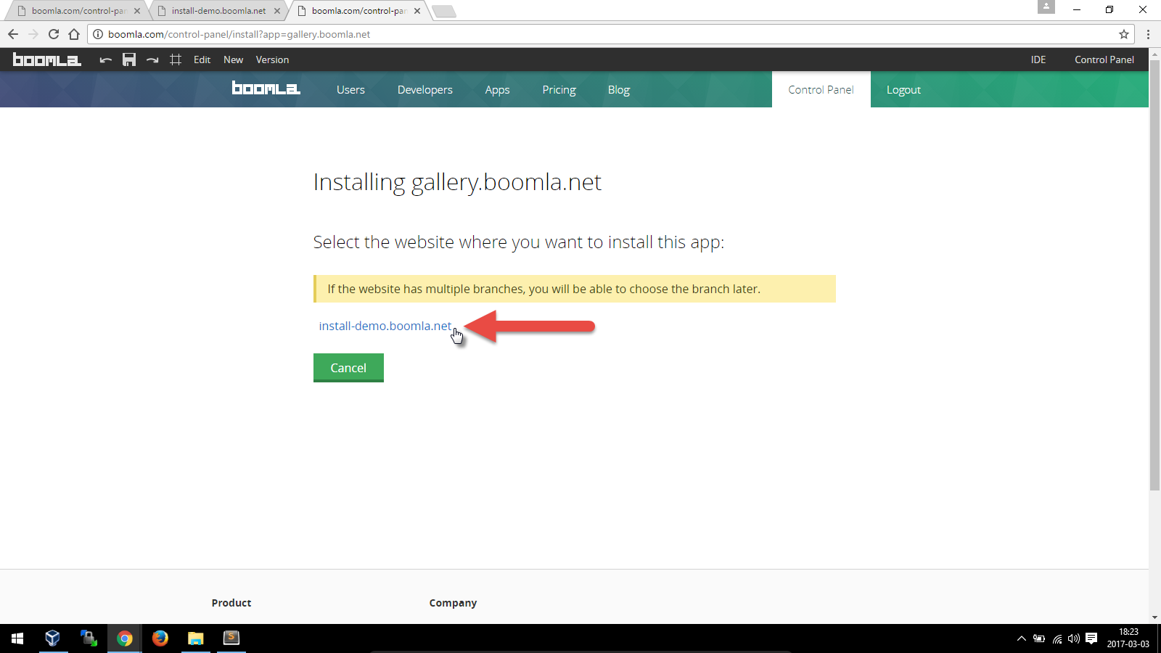Open Sublime Text from the taskbar
This screenshot has width=1161, height=653.
[x=231, y=638]
